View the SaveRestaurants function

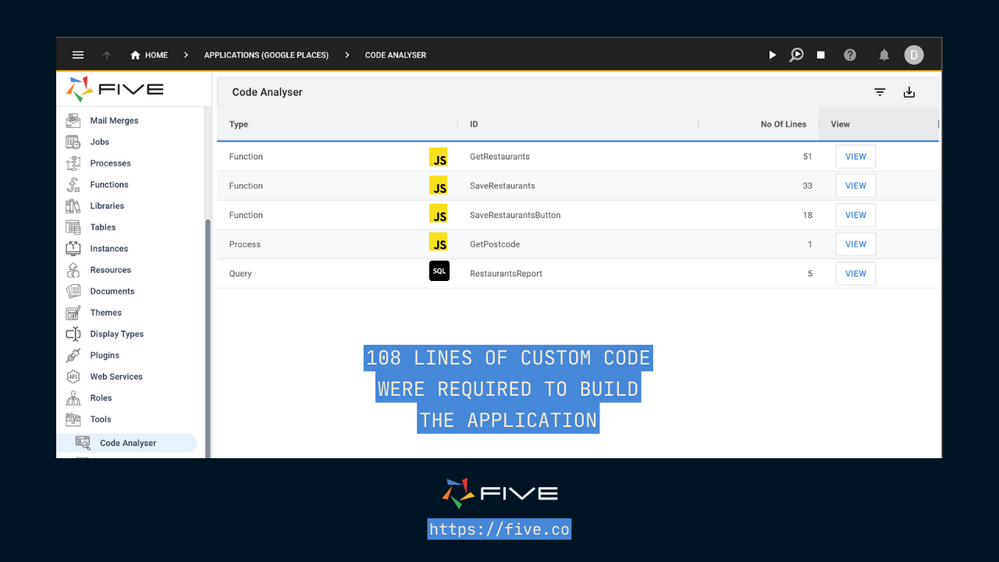[855, 186]
